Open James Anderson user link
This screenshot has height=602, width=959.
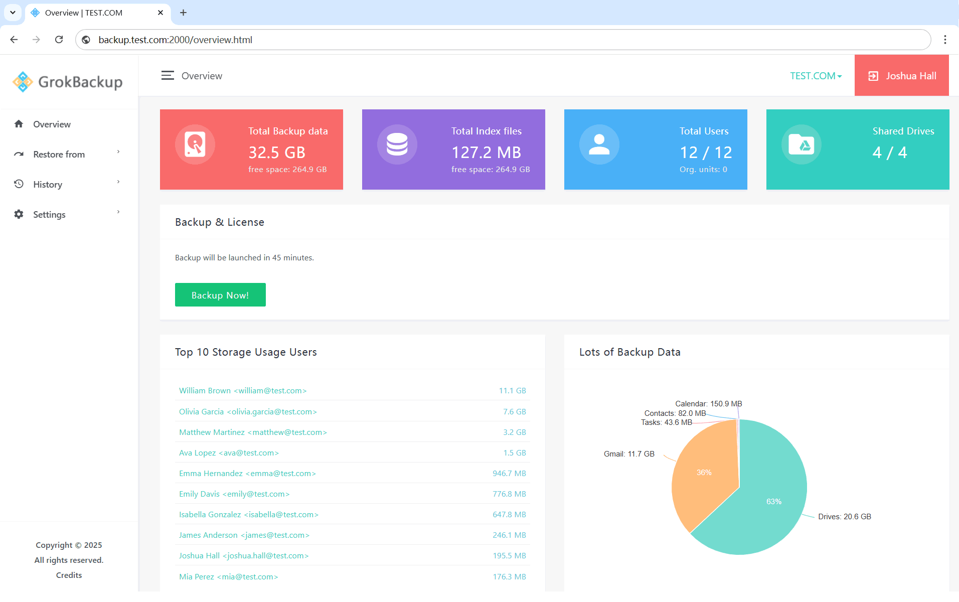[244, 535]
